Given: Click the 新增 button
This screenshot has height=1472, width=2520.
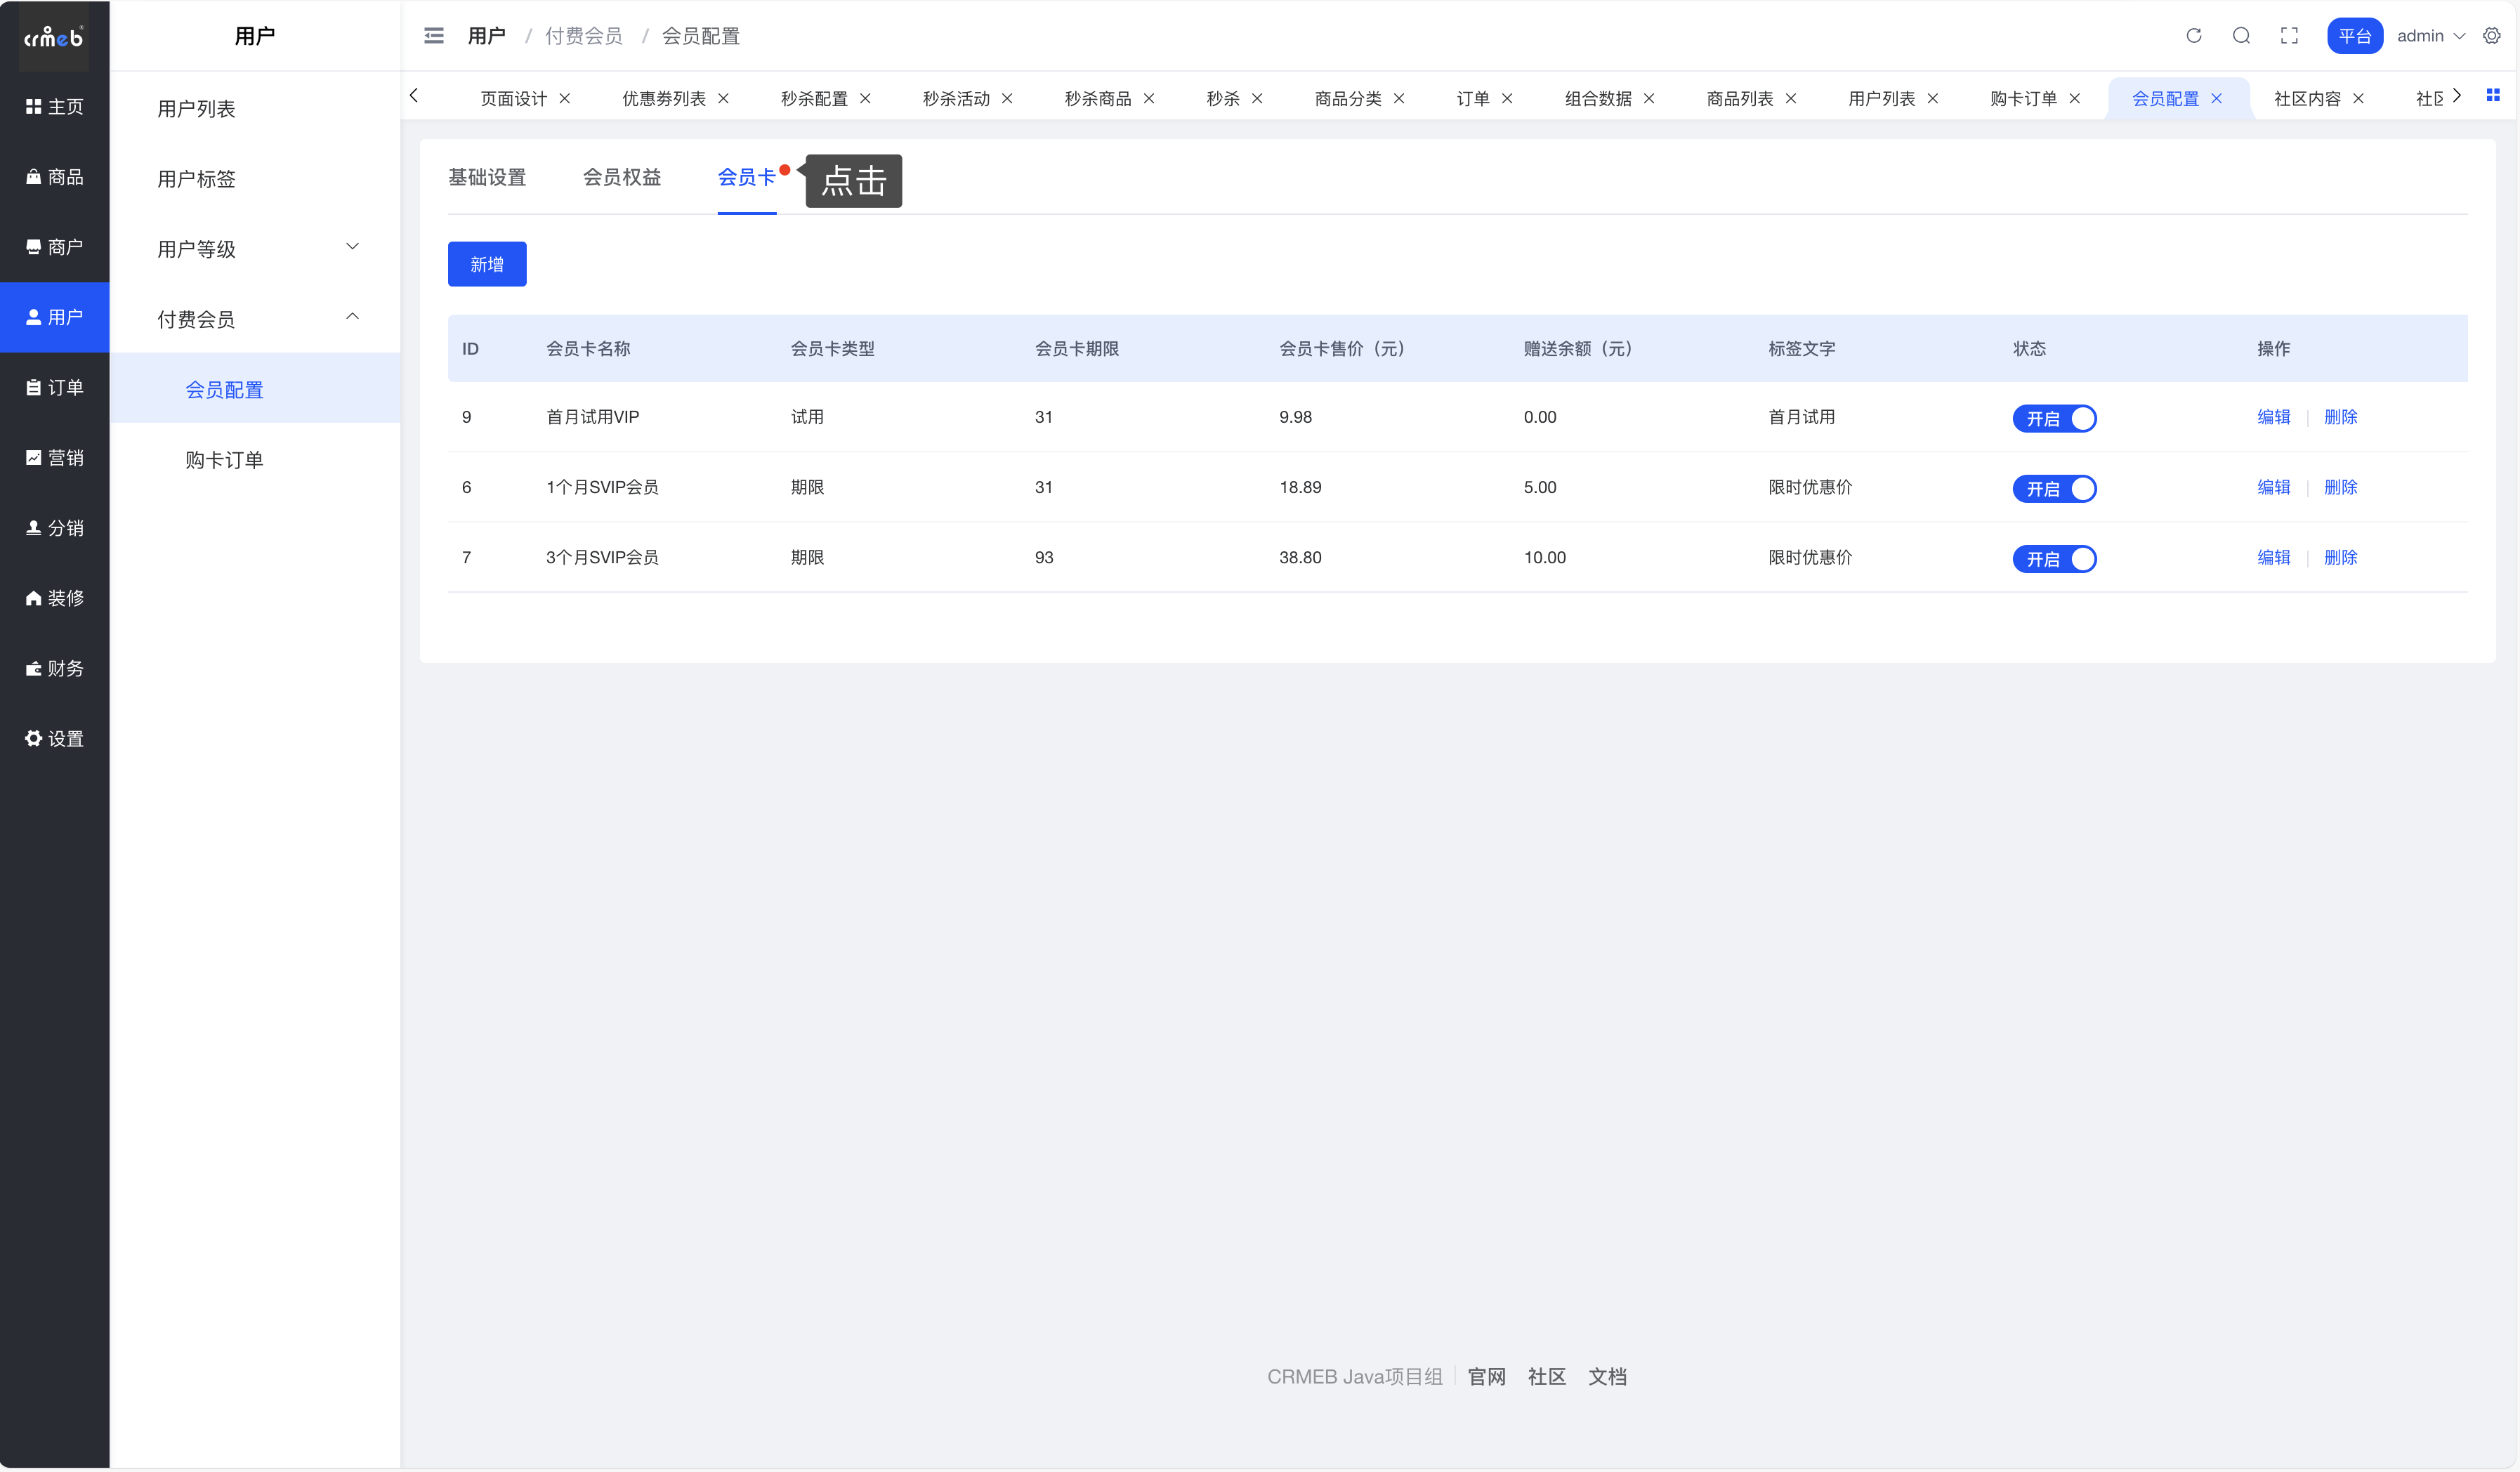Looking at the screenshot, I should 487,264.
